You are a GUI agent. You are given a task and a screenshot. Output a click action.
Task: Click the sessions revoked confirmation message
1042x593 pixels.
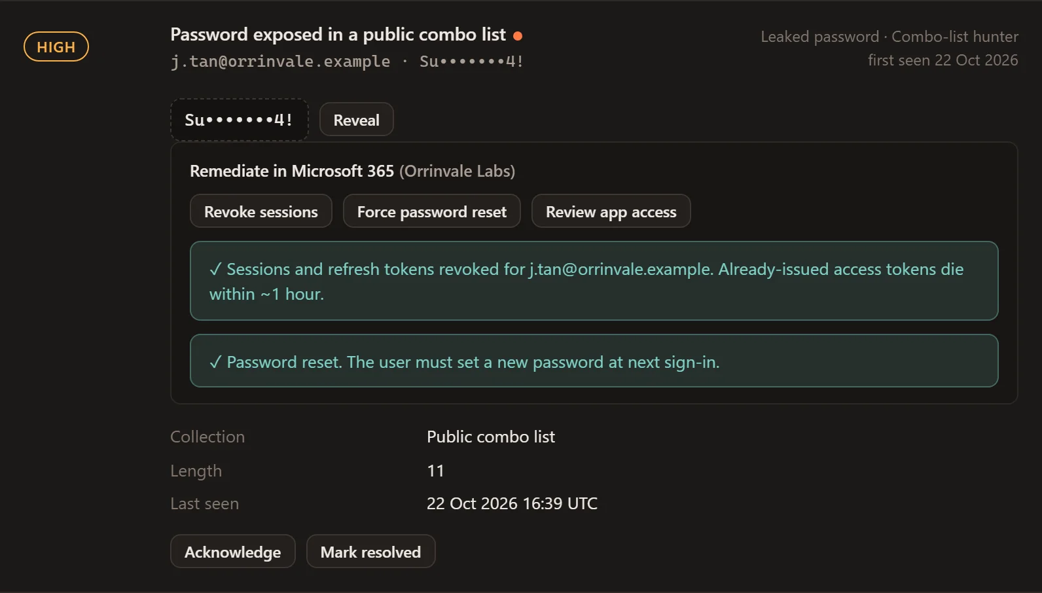[594, 281]
